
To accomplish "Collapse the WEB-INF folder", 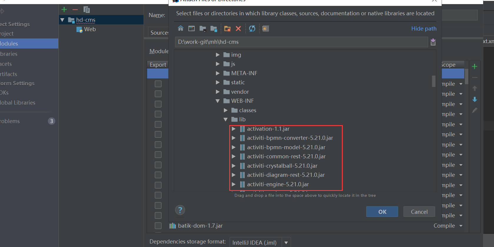I will (x=218, y=101).
